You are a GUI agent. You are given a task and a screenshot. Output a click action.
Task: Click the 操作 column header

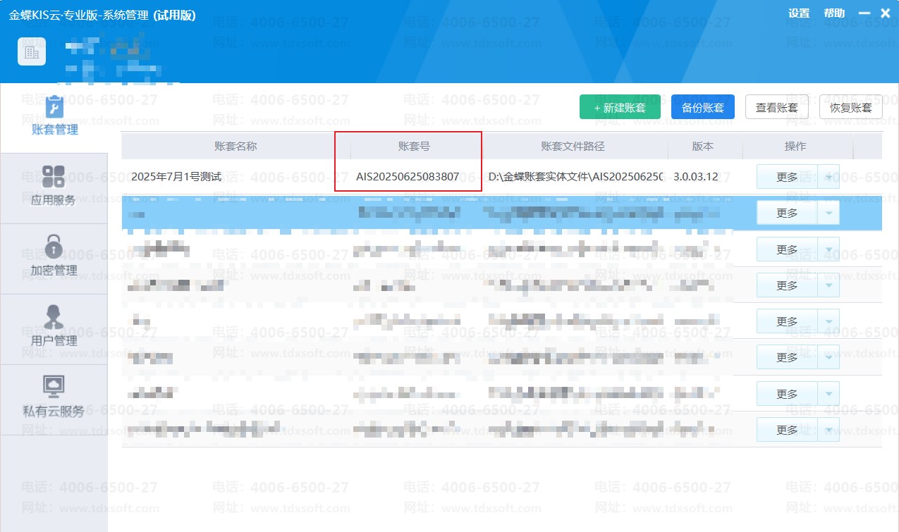[x=795, y=147]
